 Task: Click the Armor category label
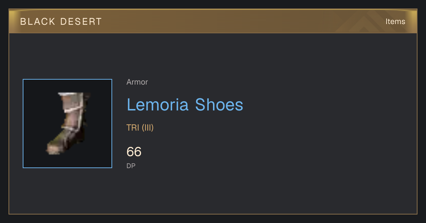click(137, 82)
